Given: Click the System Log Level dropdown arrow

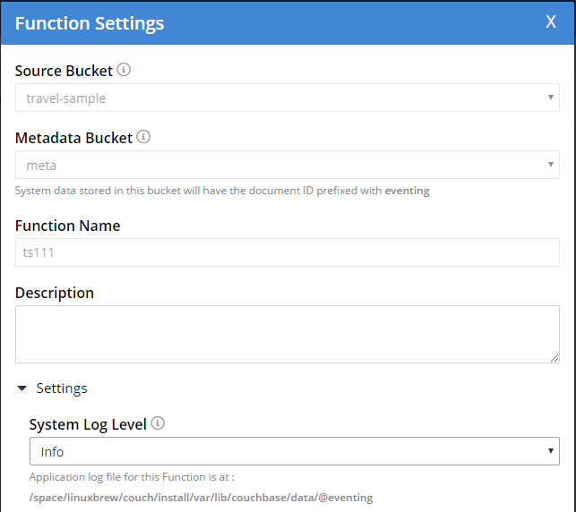Looking at the screenshot, I should 551,451.
